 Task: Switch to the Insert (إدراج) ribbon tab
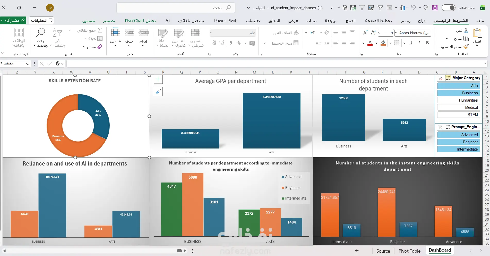(x=422, y=21)
